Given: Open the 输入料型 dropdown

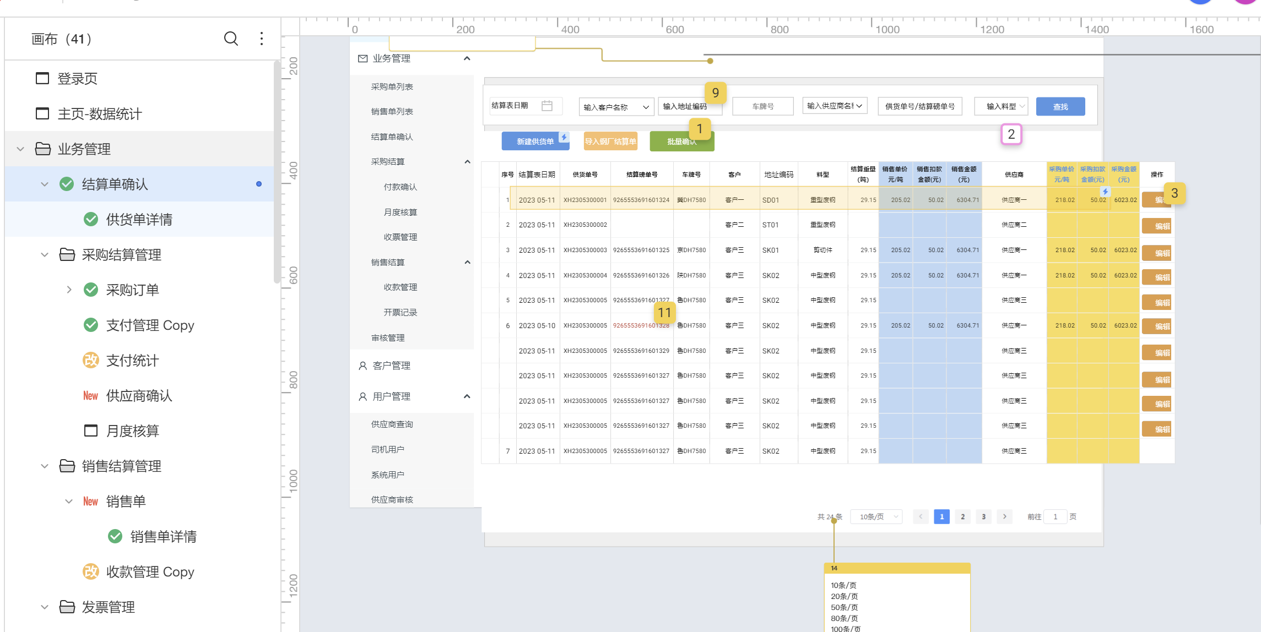Looking at the screenshot, I should 1001,106.
